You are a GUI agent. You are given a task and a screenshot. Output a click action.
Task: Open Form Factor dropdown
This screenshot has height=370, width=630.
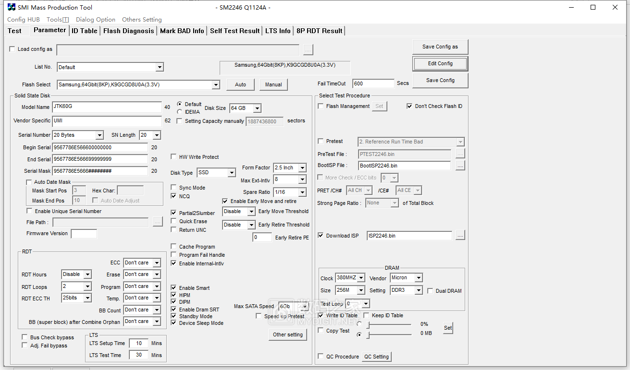(302, 168)
